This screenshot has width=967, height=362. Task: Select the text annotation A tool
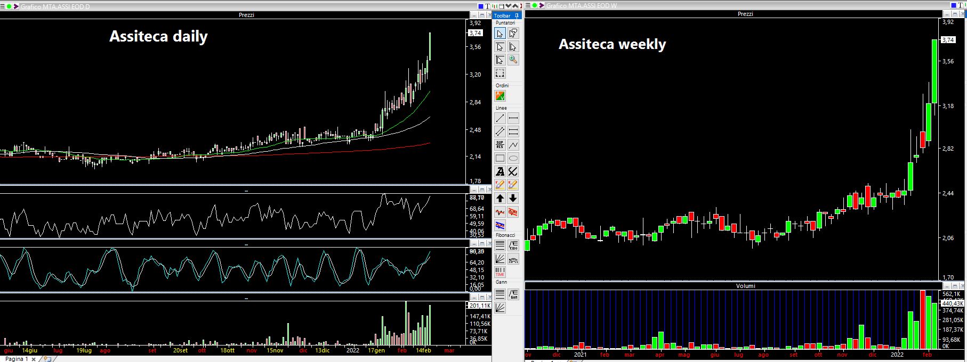(x=499, y=171)
